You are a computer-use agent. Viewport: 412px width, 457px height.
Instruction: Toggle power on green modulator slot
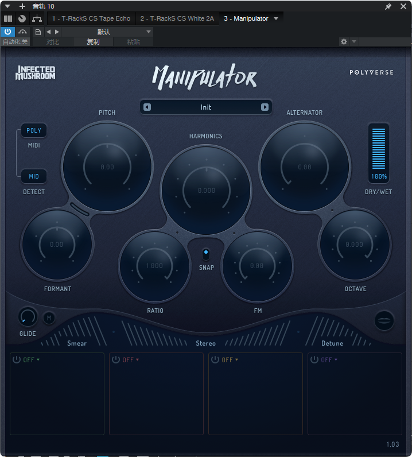pyautogui.click(x=17, y=359)
